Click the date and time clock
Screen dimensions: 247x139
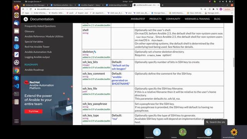click(x=128, y=2)
